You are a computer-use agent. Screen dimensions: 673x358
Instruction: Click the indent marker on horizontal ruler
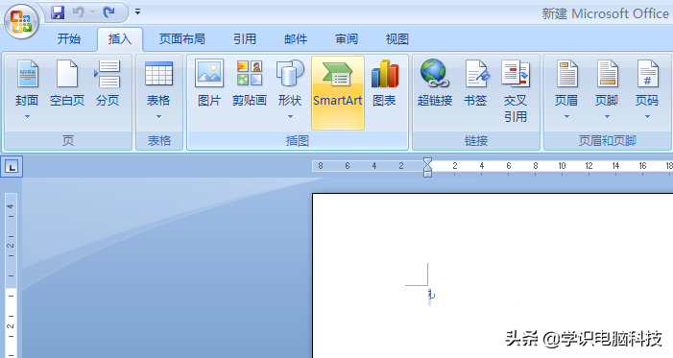coord(427,167)
